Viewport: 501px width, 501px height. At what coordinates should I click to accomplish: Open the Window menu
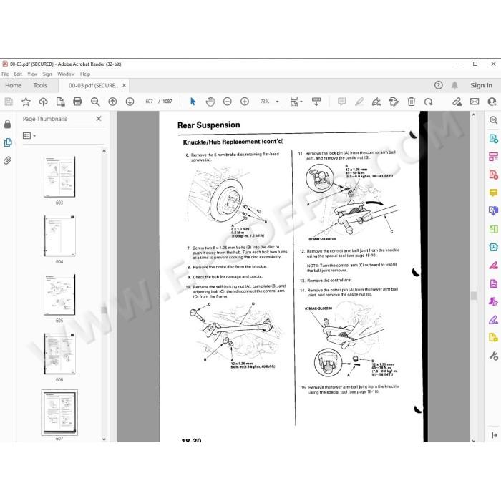(x=66, y=74)
